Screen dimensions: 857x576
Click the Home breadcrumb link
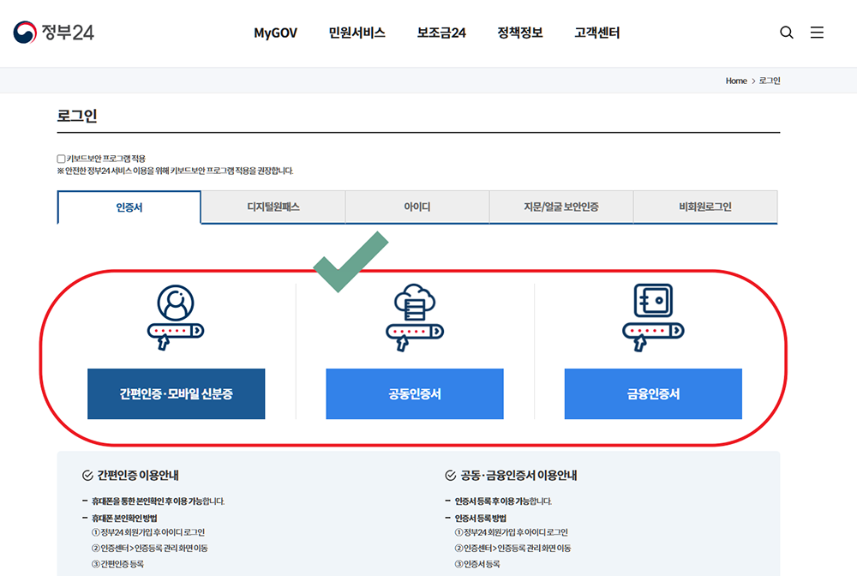tap(735, 80)
